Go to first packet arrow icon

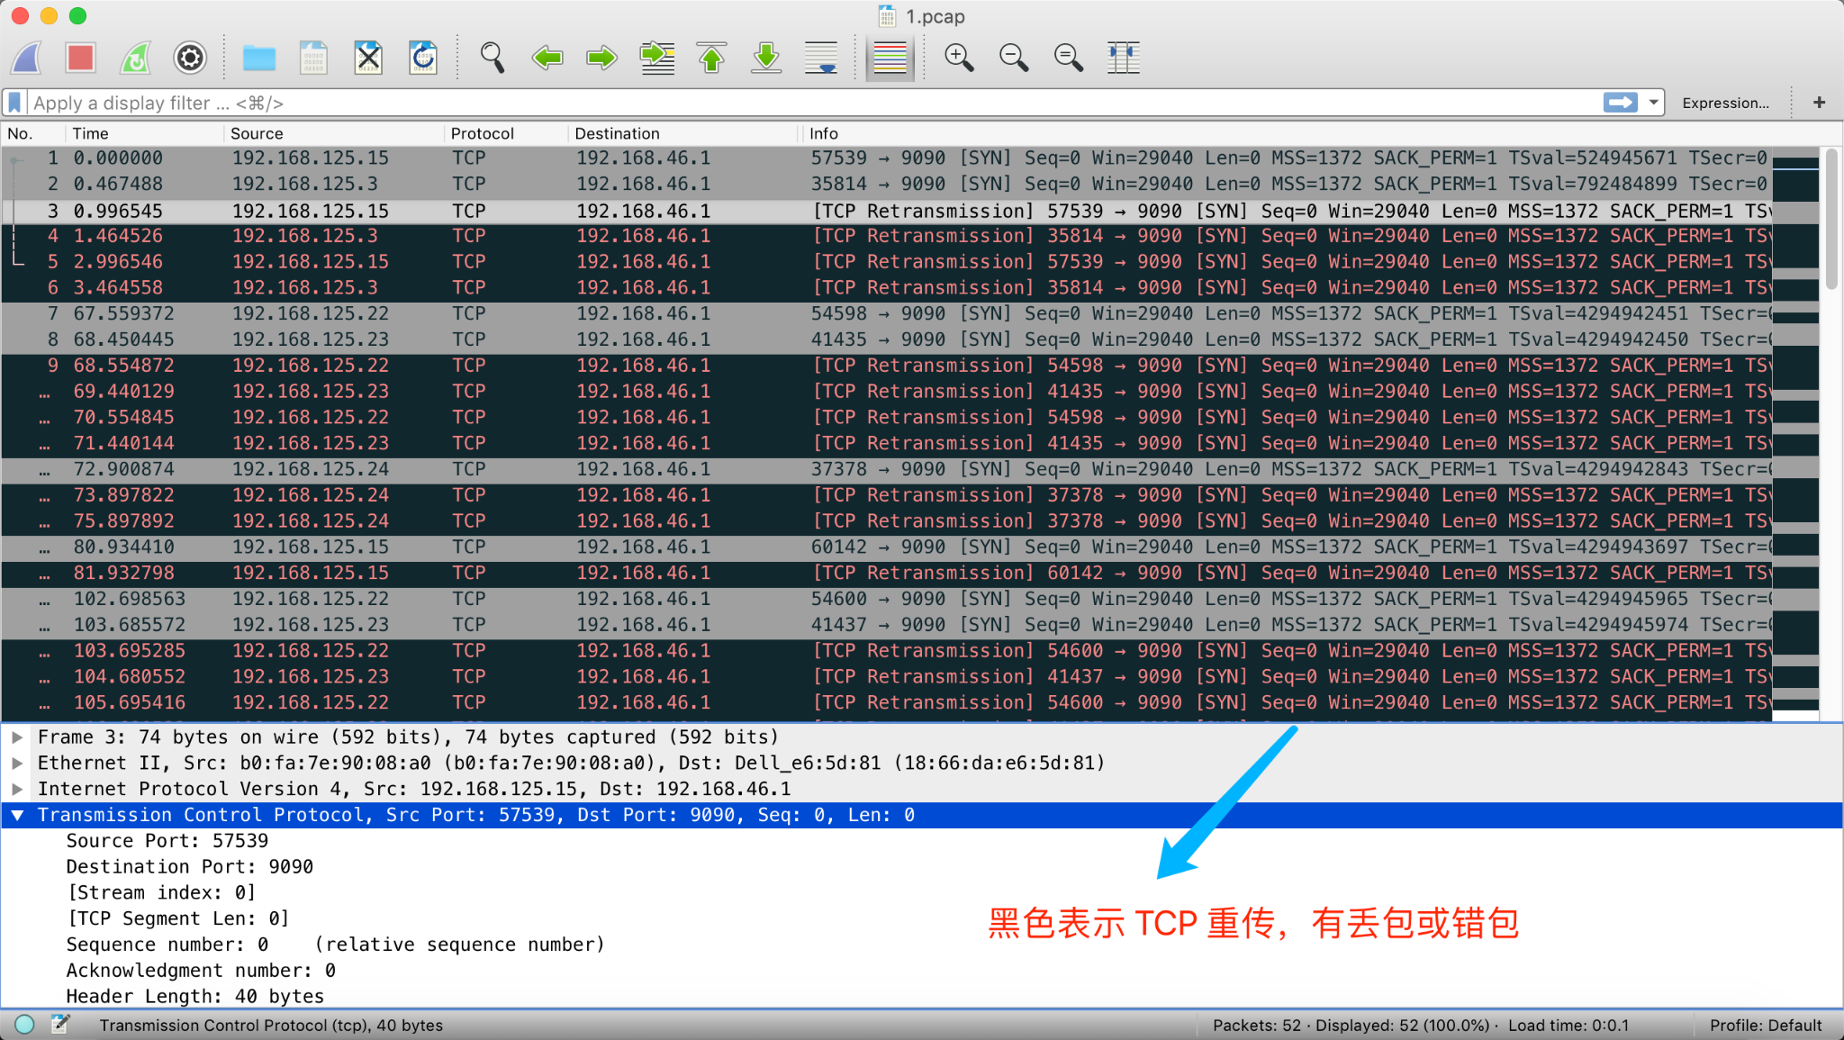coord(711,59)
